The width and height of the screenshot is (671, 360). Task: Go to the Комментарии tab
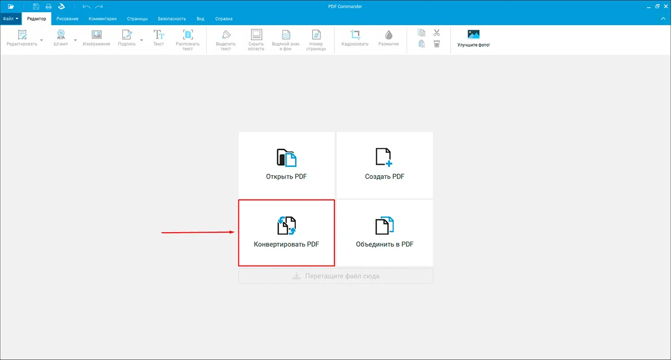point(102,18)
